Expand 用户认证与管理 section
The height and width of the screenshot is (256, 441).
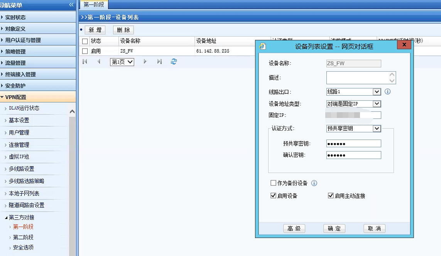coord(38,40)
